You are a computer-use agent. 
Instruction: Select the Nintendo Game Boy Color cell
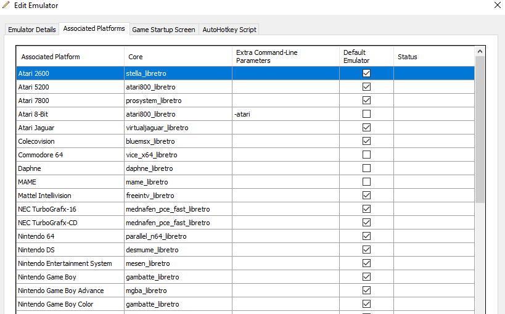tap(70, 304)
